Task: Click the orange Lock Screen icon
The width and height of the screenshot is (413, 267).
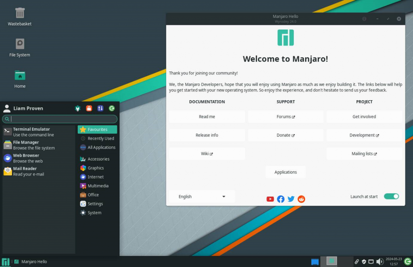Action: click(x=89, y=108)
